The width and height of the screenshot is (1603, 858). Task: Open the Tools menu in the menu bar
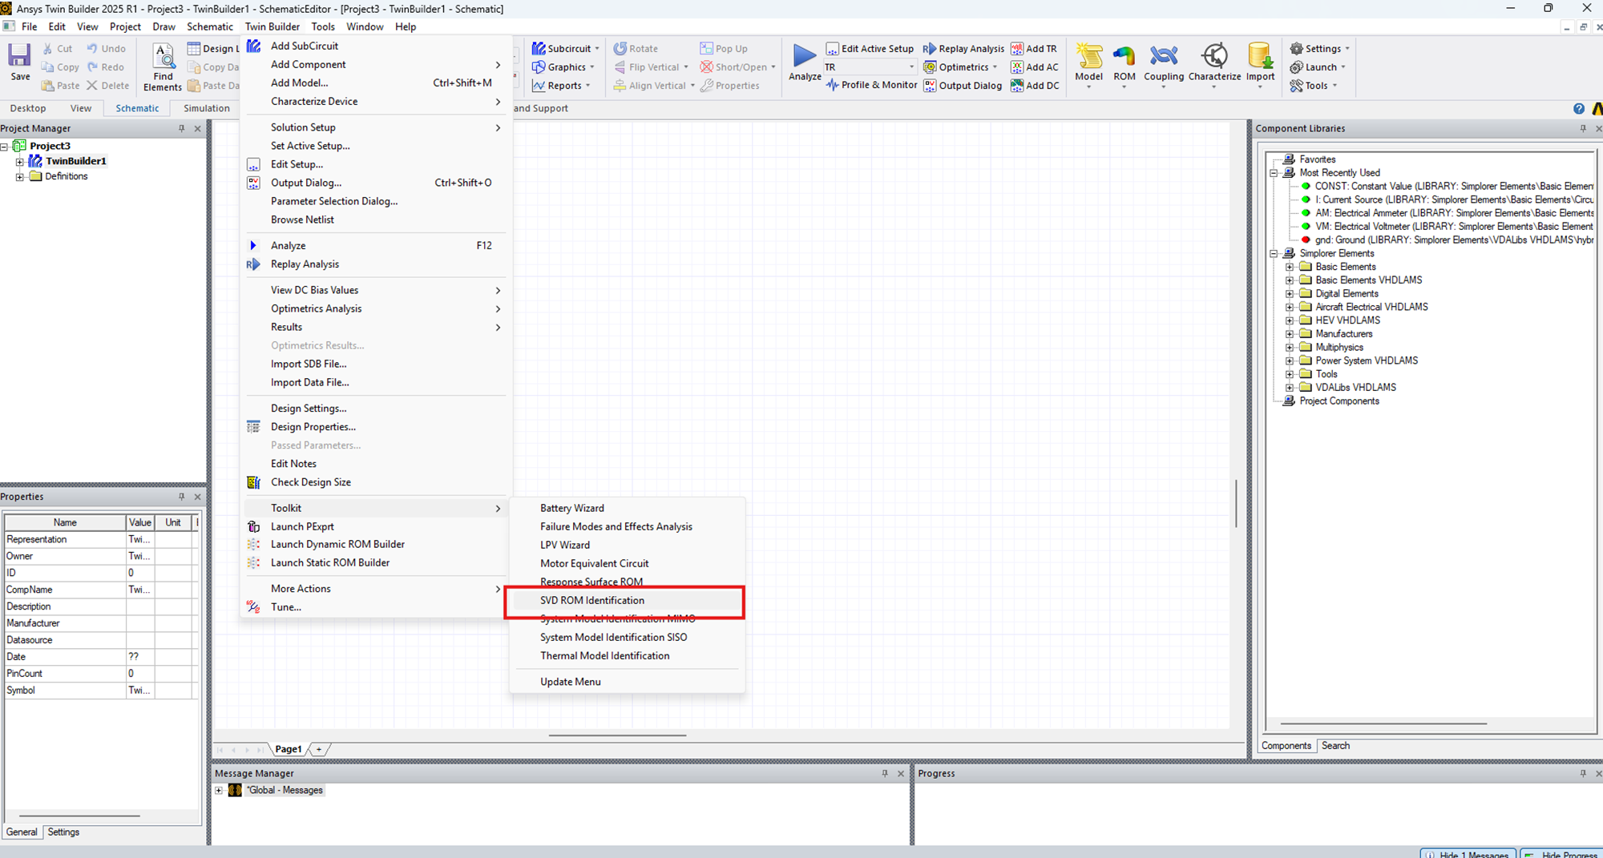coord(323,26)
